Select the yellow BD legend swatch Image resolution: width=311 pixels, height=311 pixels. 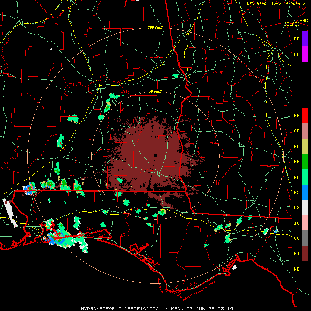[305, 147]
